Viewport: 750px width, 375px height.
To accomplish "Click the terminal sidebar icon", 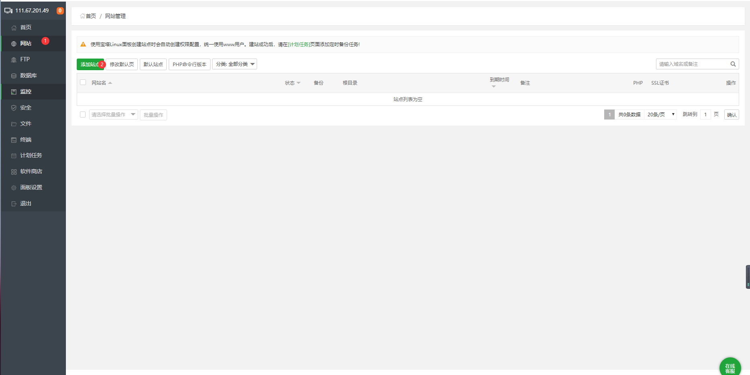I will pyautogui.click(x=14, y=140).
